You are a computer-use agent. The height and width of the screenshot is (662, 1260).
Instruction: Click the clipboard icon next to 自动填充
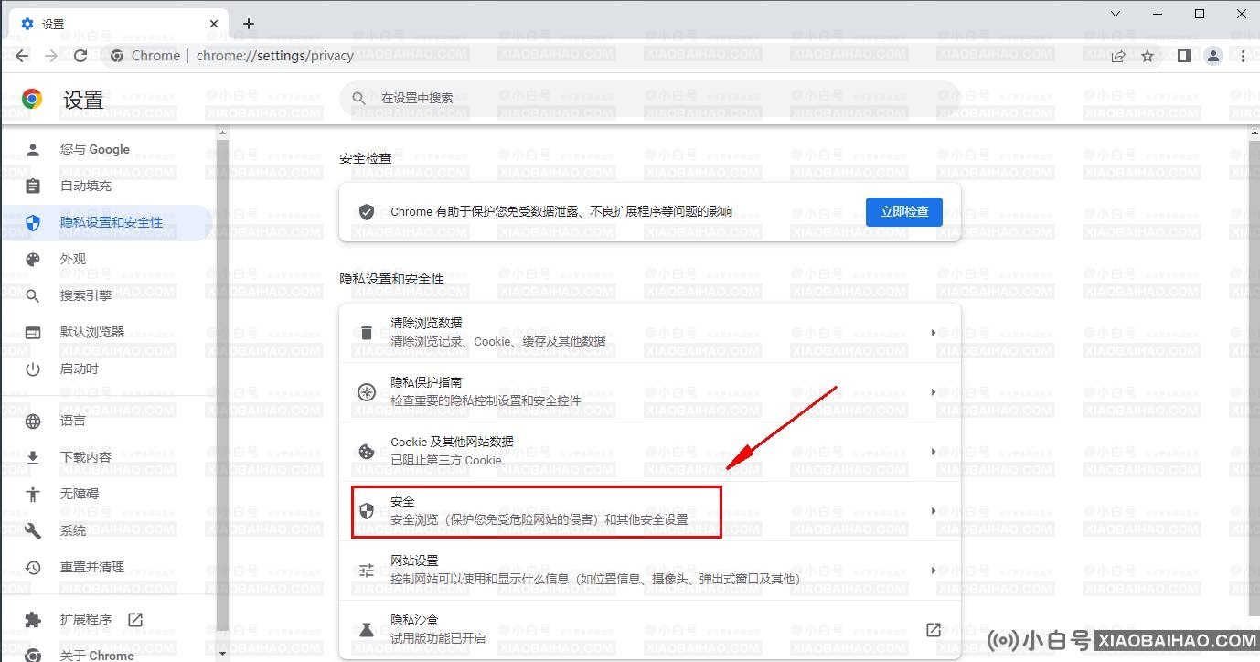[33, 186]
